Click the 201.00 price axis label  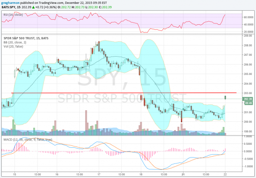click(248, 112)
